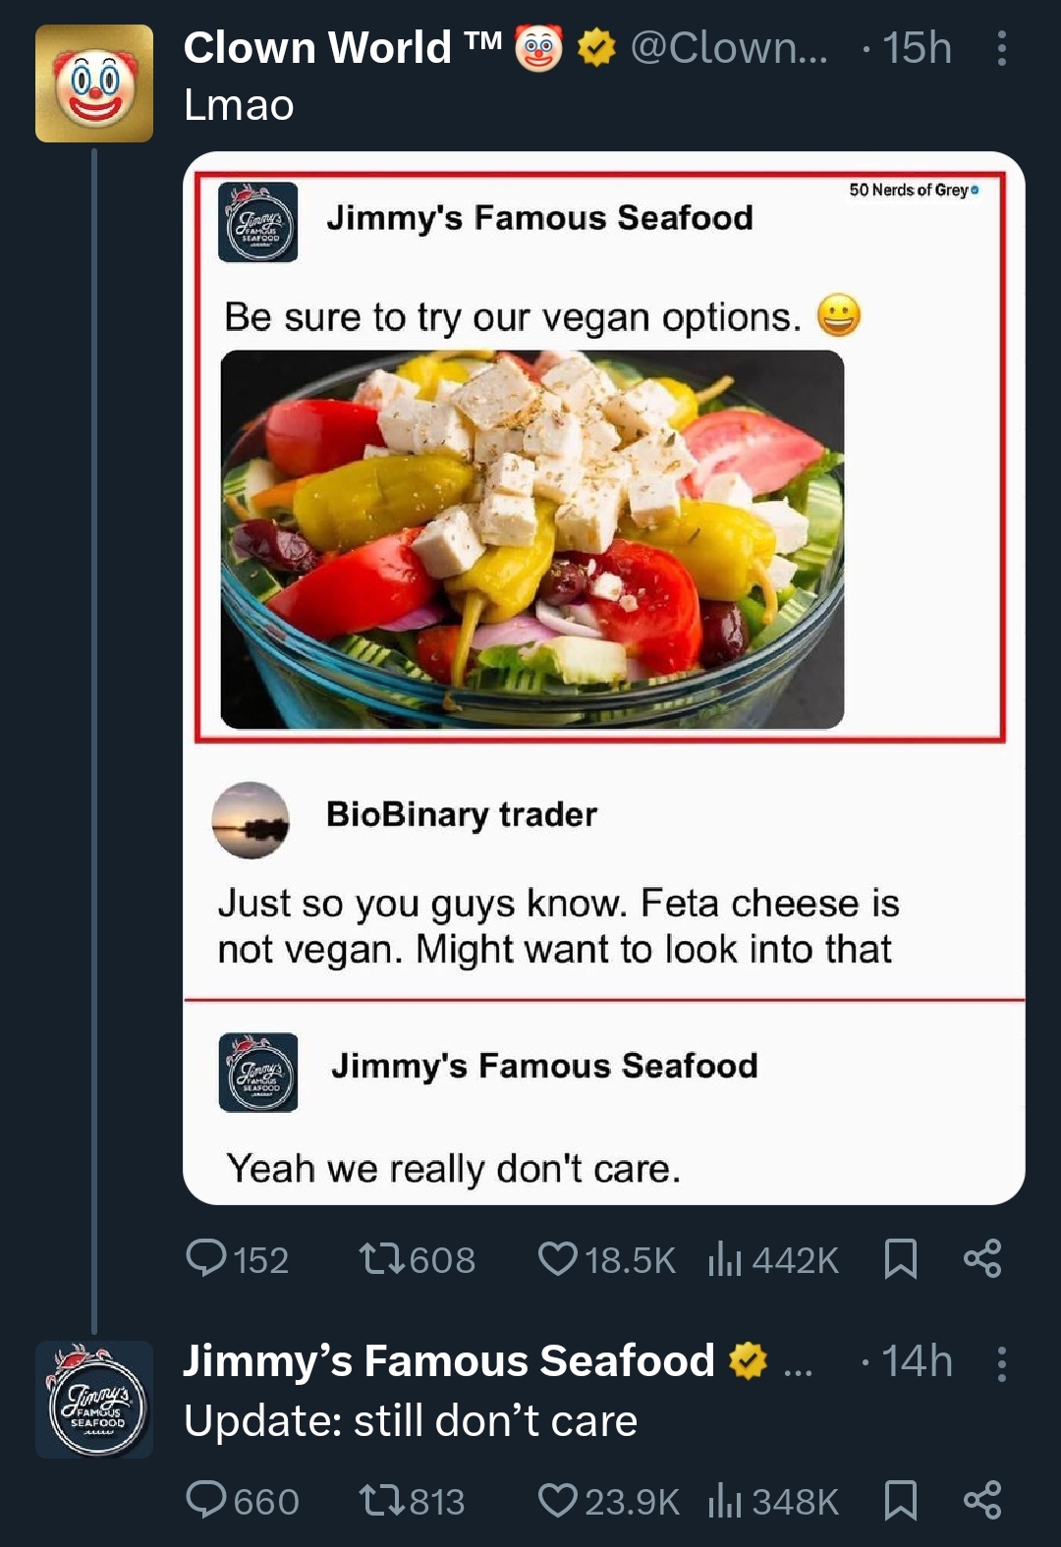
Task: Open Clown World profile avatar
Action: tap(94, 83)
